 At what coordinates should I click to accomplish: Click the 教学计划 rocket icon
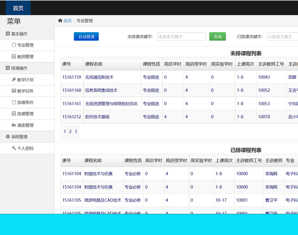tap(14, 80)
